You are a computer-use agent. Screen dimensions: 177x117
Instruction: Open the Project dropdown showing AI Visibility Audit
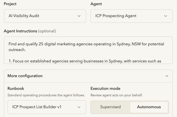pos(45,16)
